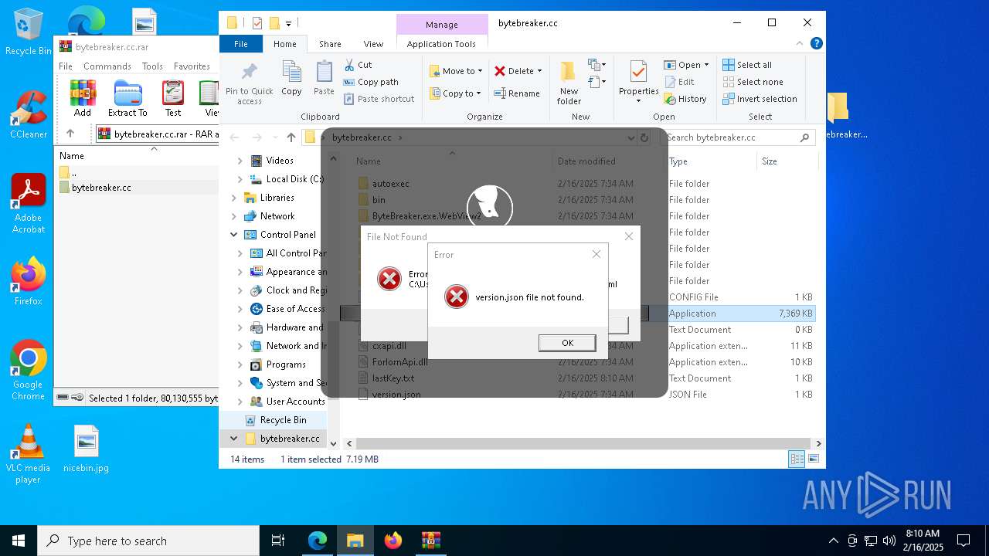Open the Application Tools tab

click(x=441, y=44)
